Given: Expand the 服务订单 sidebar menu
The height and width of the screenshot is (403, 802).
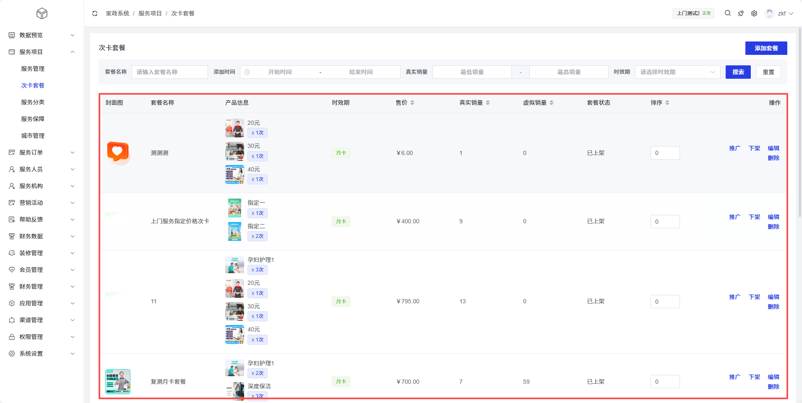Looking at the screenshot, I should click(42, 152).
